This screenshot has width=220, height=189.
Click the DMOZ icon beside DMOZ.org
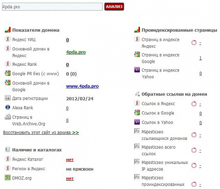[7, 178]
